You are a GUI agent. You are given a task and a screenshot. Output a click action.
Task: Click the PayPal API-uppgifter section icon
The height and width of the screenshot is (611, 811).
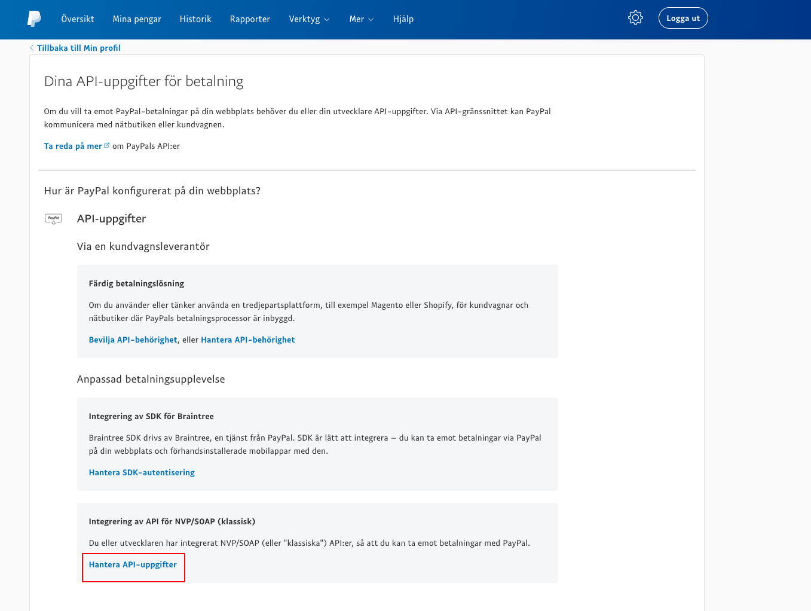[54, 219]
